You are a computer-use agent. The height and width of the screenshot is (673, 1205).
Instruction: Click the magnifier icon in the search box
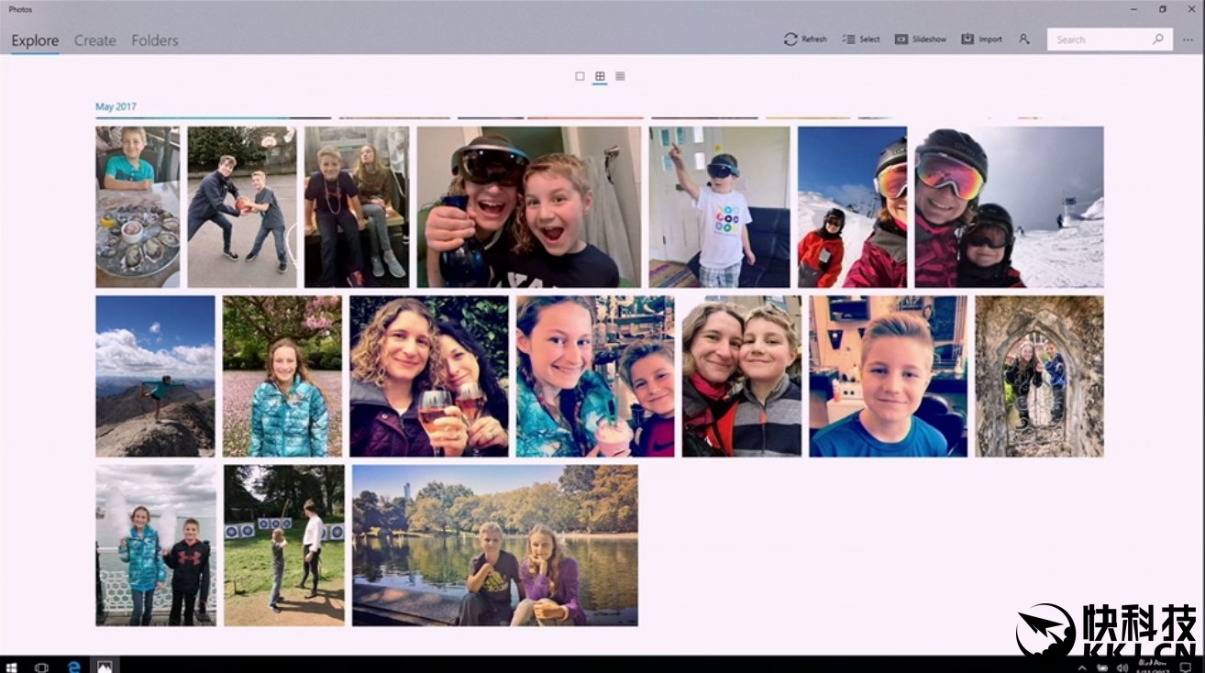1158,39
